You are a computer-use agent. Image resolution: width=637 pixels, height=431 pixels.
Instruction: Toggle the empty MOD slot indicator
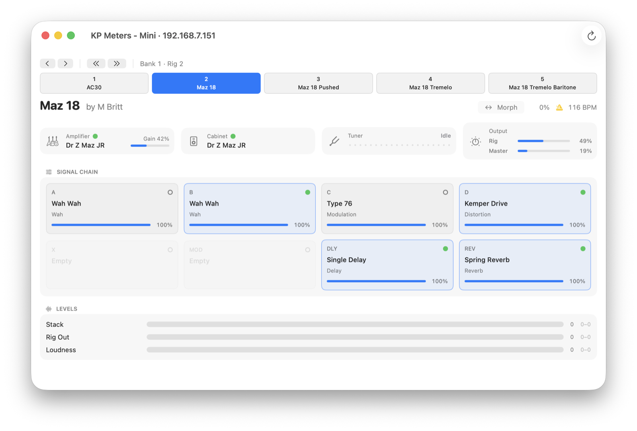coord(308,250)
